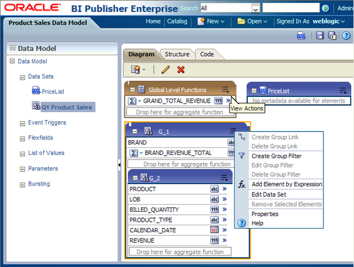Click LOB row actions arrow icon
The image size is (354, 267).
pyautogui.click(x=224, y=199)
